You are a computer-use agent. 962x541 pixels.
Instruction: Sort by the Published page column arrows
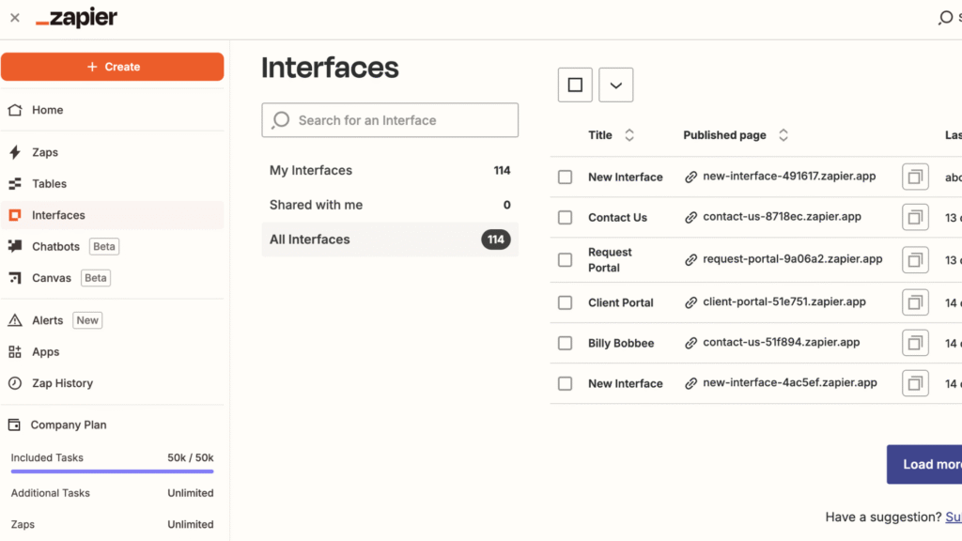pos(784,135)
